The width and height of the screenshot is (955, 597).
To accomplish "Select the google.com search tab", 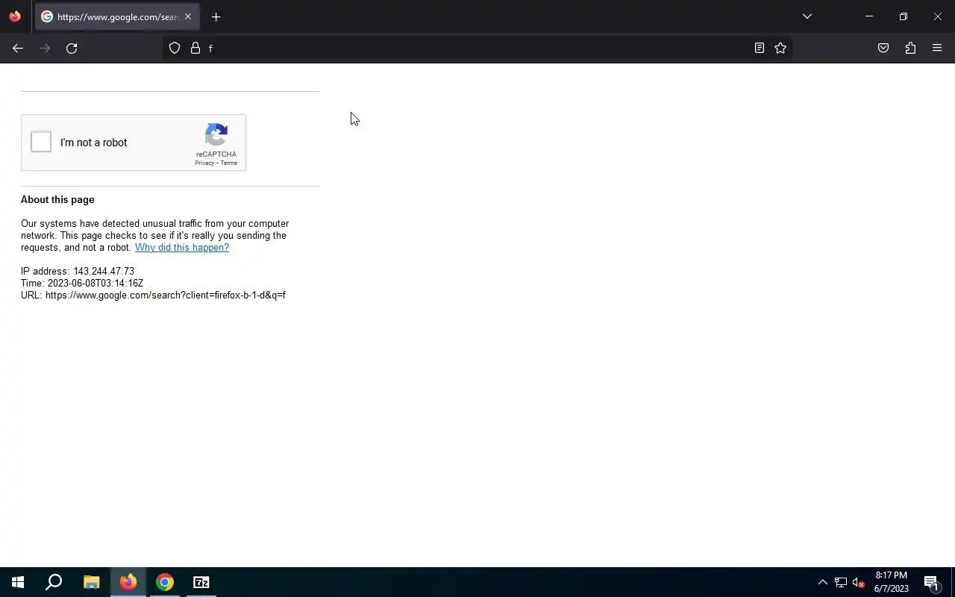I will tap(117, 16).
